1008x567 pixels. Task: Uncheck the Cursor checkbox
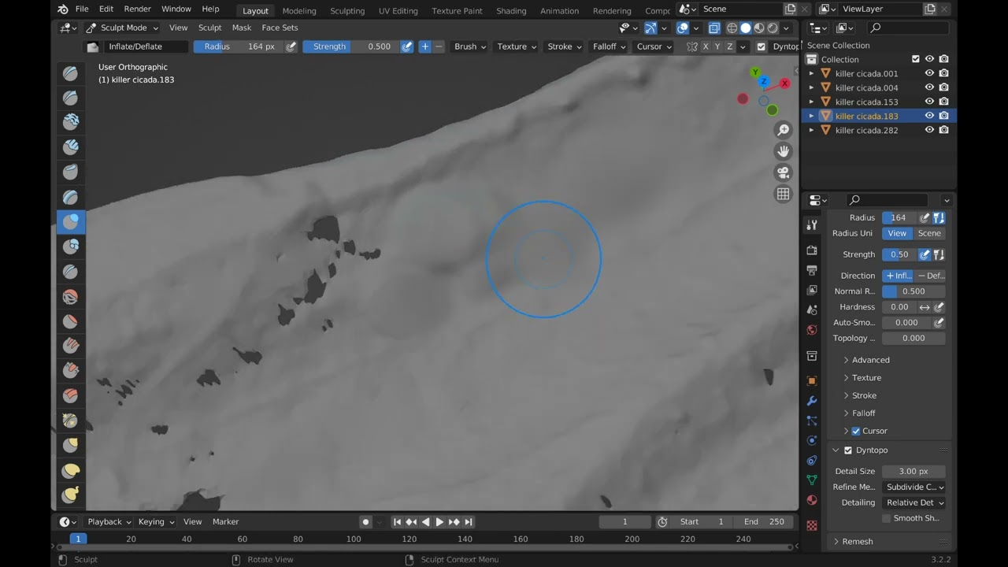pos(856,431)
